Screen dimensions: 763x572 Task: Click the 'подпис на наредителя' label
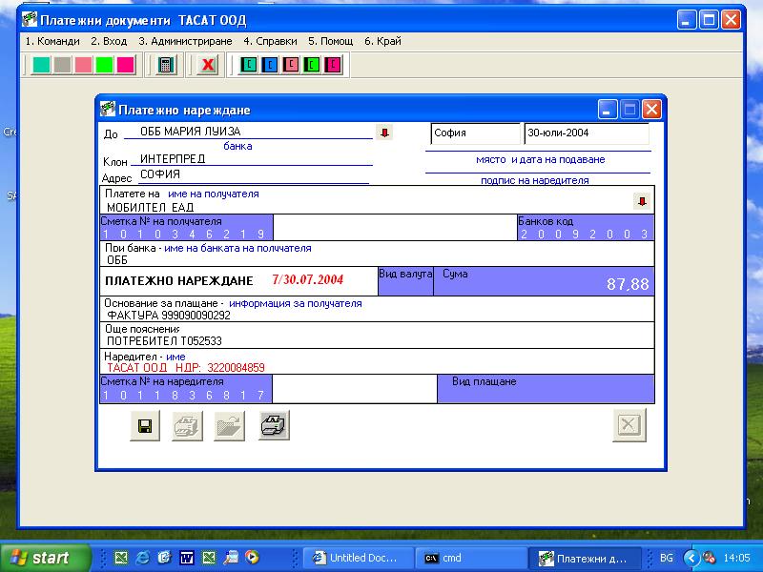point(535,180)
